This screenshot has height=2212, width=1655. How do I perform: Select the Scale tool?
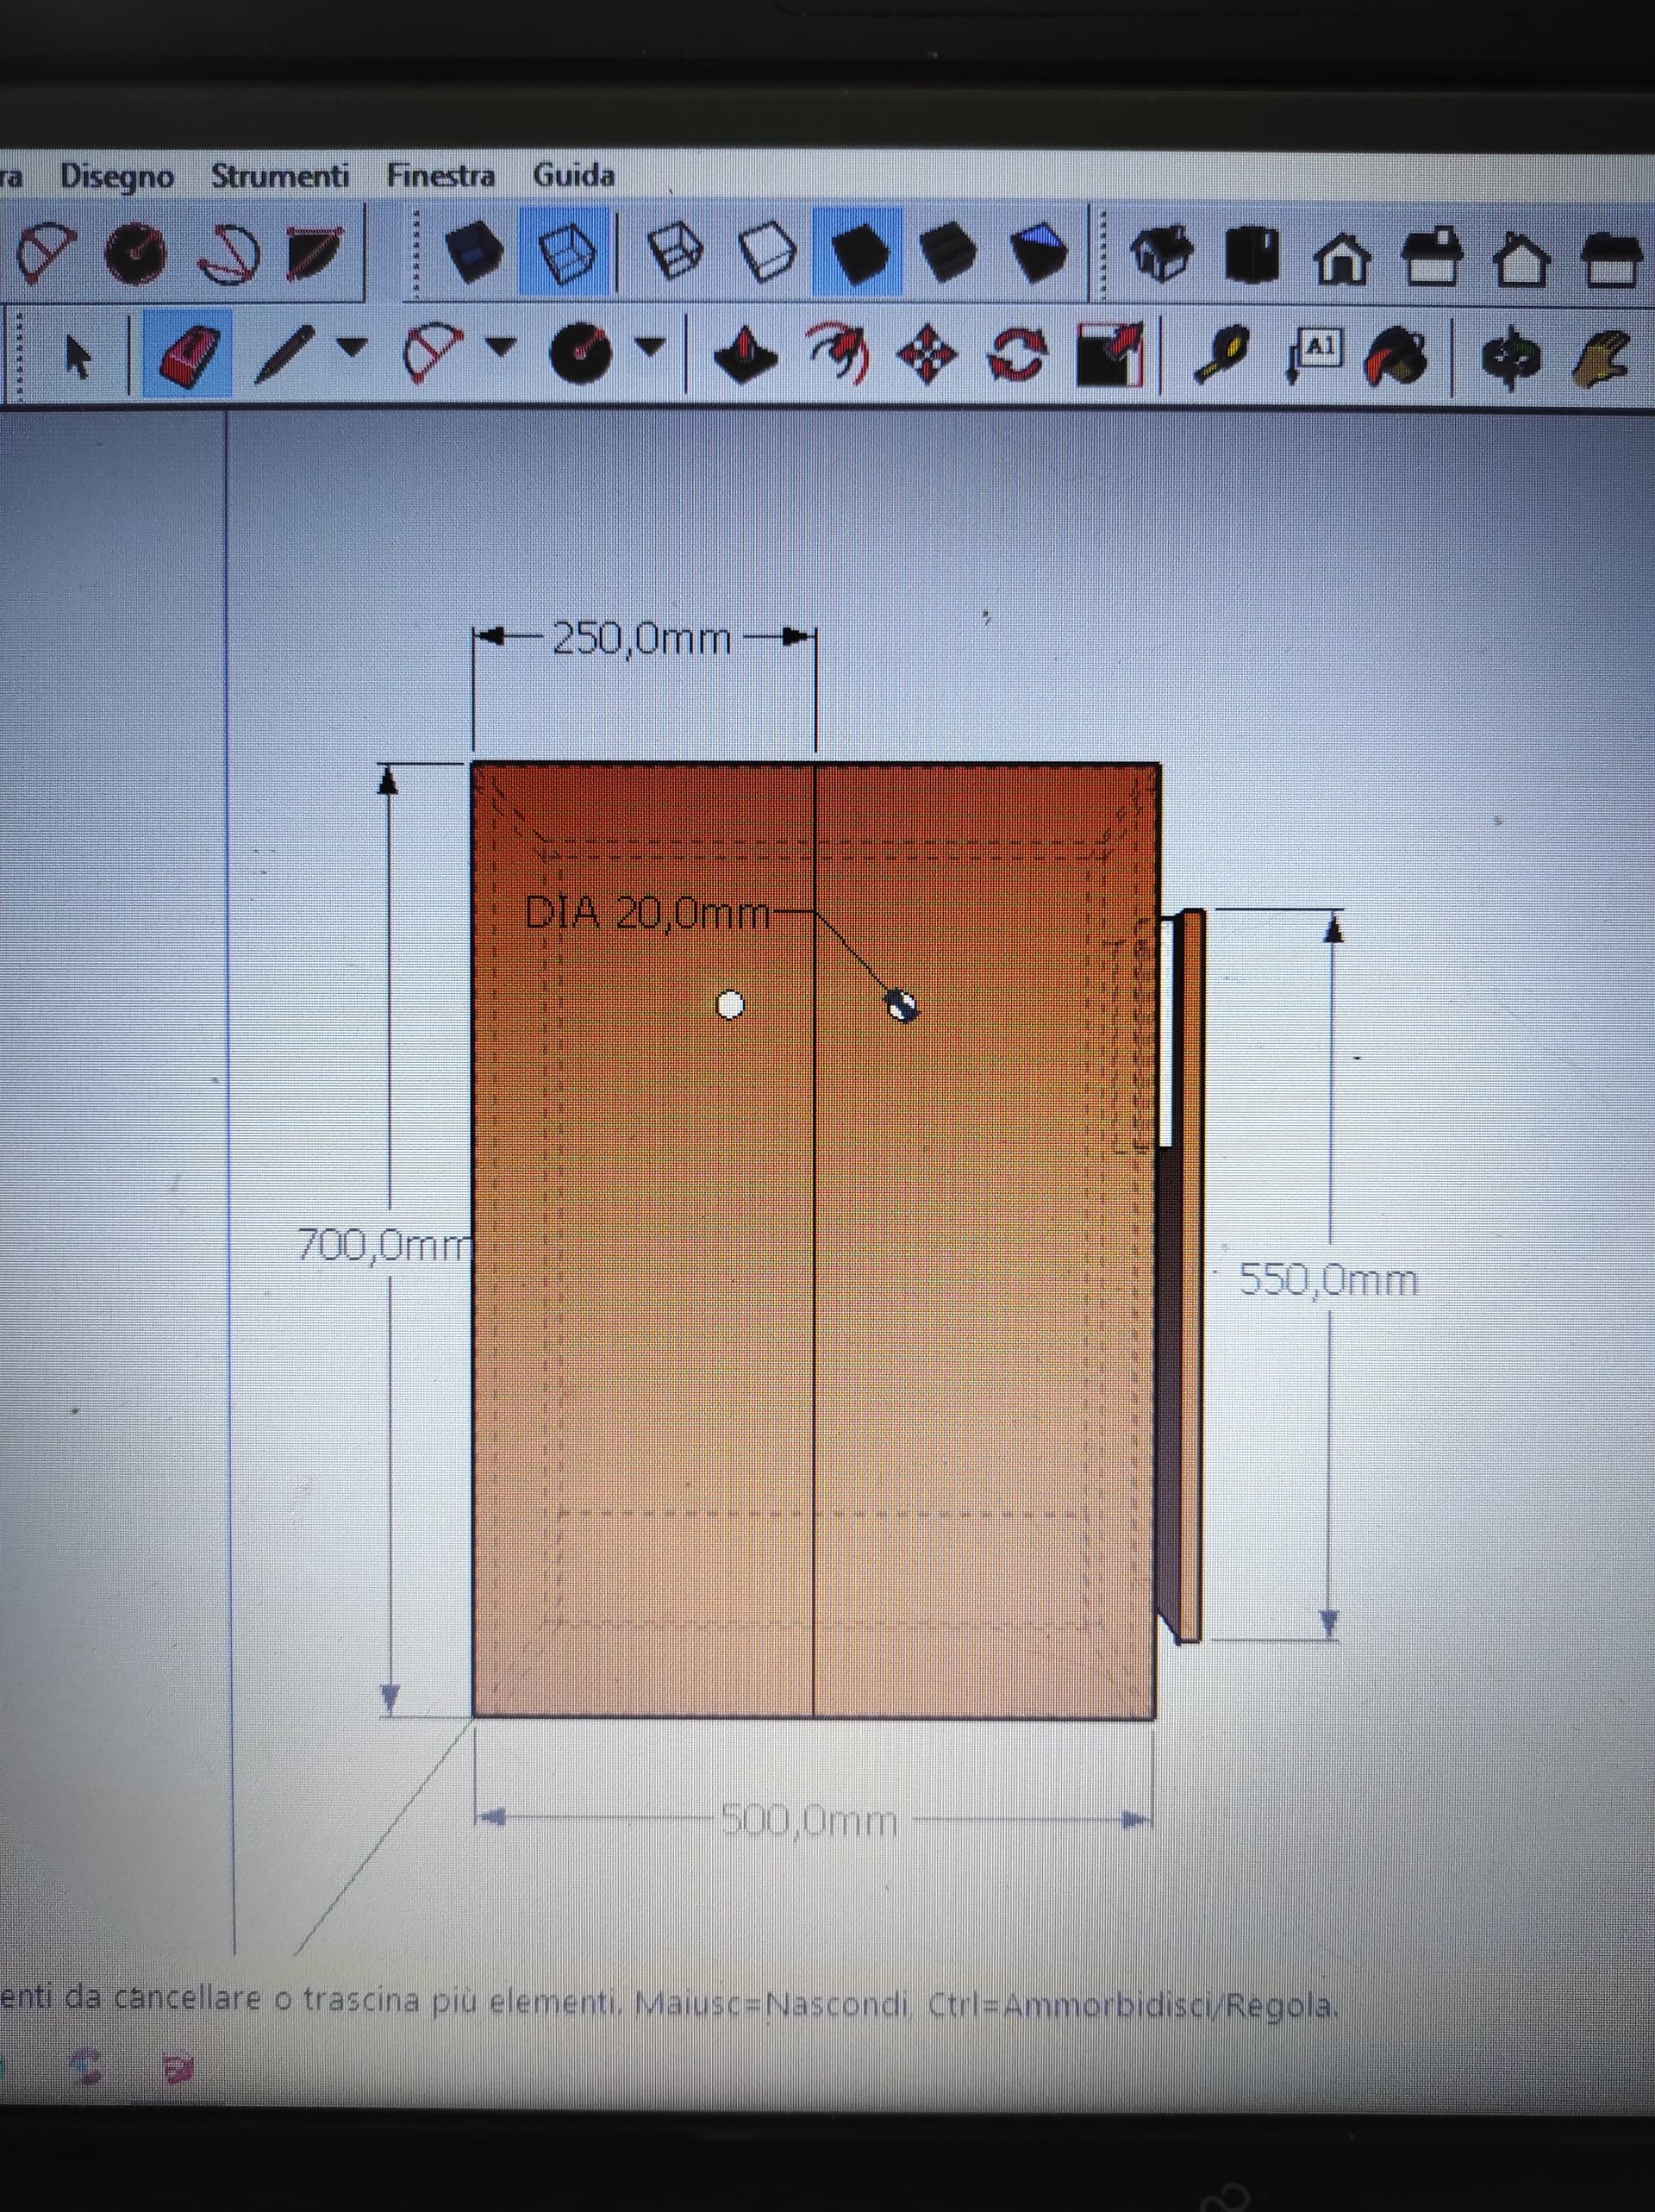pos(1109,355)
